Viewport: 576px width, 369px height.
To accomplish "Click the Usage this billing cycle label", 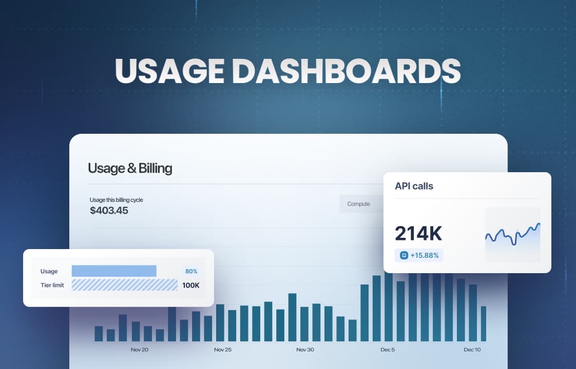I will coord(117,200).
